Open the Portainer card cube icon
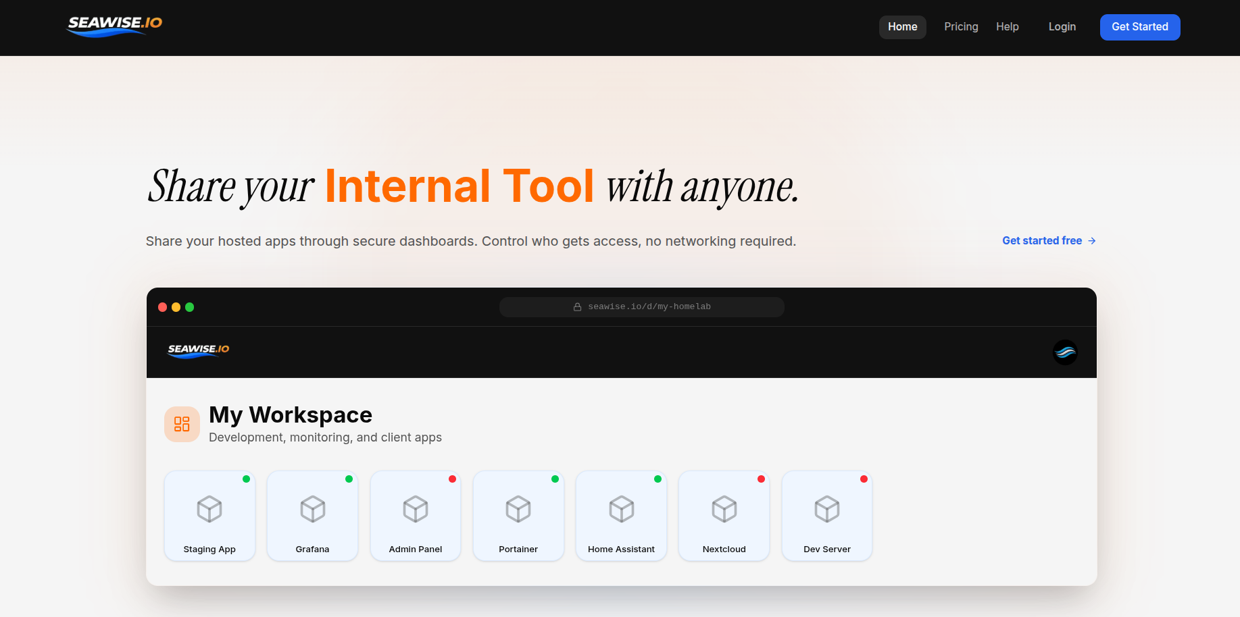Viewport: 1240px width, 617px height. (x=518, y=509)
